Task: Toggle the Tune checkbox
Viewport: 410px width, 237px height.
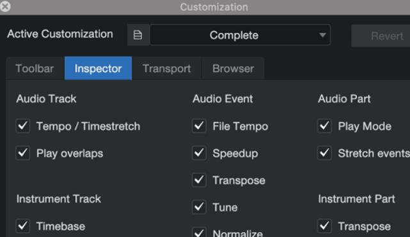Action: pos(200,207)
